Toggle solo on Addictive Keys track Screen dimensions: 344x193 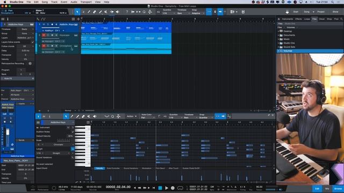pyautogui.click(x=48, y=25)
